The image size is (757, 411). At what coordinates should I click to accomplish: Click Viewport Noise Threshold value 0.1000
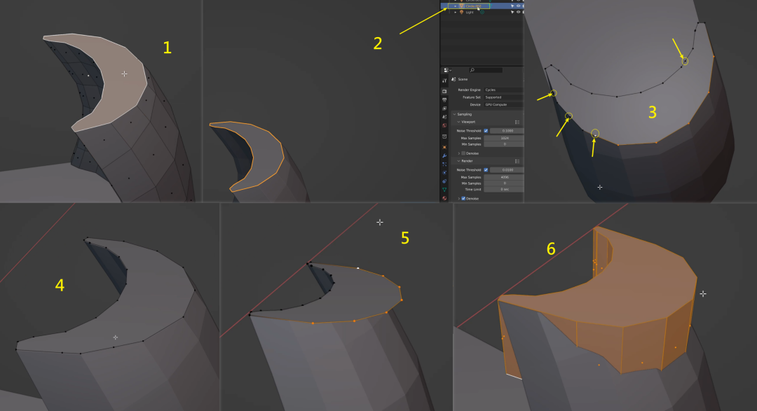(507, 131)
